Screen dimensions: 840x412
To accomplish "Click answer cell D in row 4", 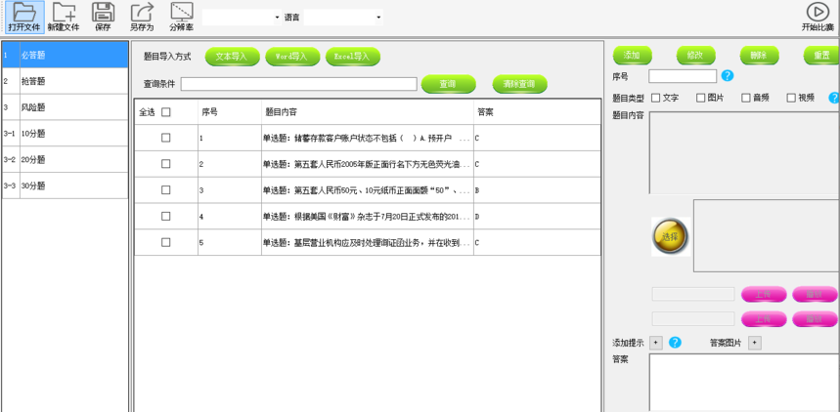I will [x=537, y=216].
